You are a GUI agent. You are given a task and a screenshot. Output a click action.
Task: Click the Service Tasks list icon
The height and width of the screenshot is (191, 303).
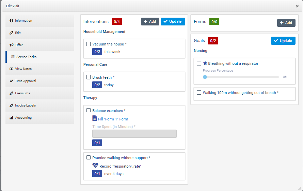(13, 57)
